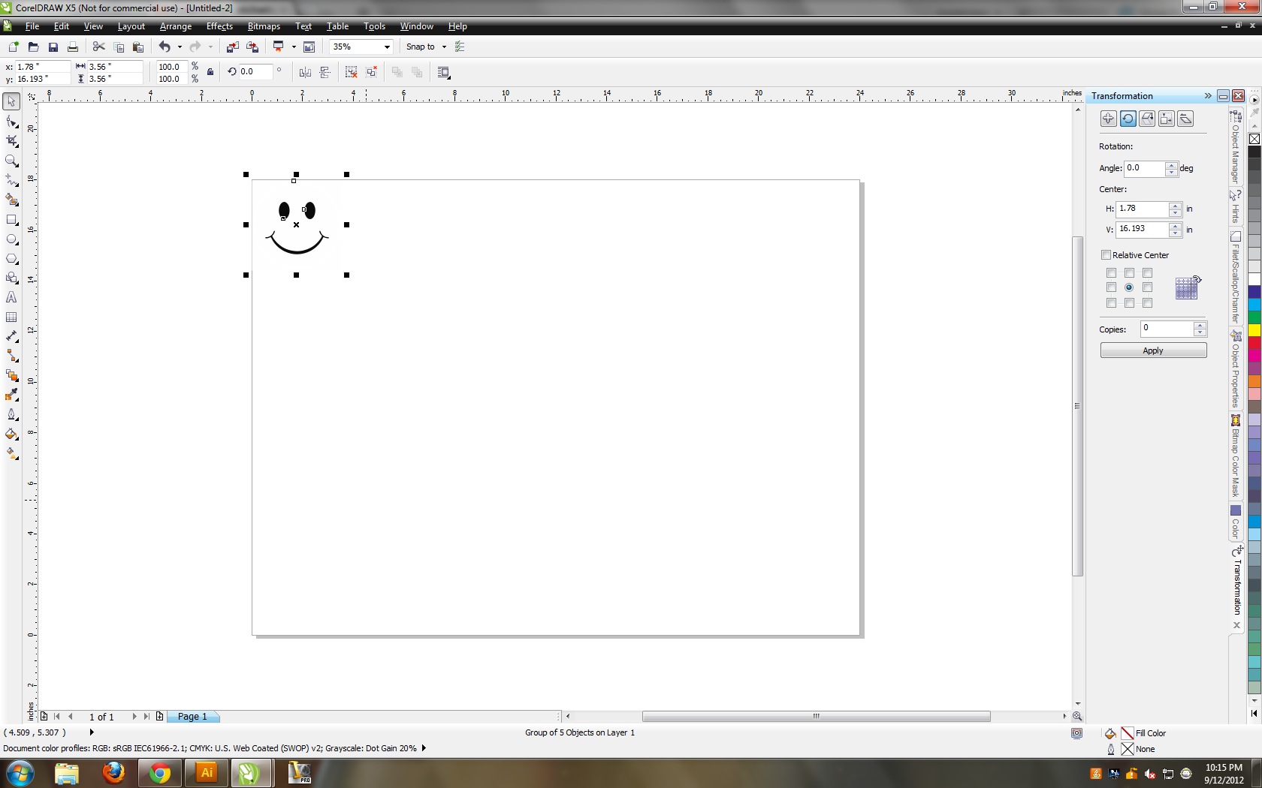Open the Arrange menu
This screenshot has width=1262, height=788.
[x=176, y=26]
